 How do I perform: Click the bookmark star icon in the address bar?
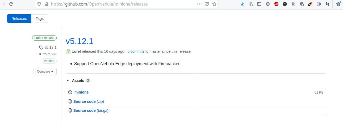(214, 4)
